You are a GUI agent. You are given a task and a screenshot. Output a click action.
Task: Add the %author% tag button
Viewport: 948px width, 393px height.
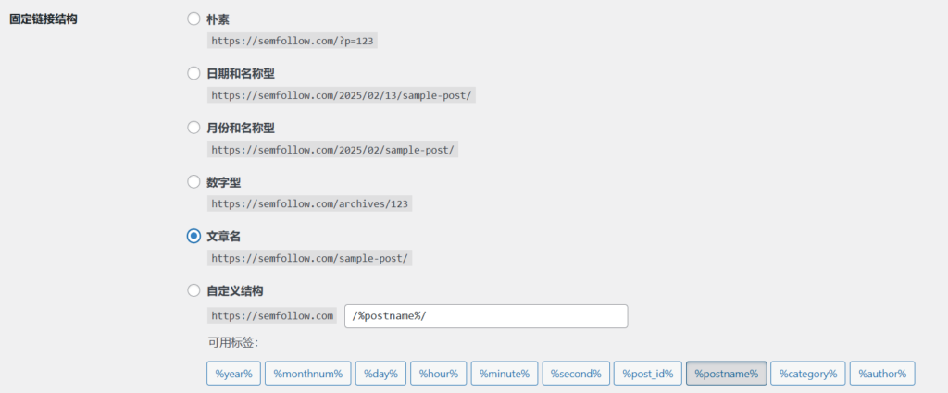tap(882, 374)
